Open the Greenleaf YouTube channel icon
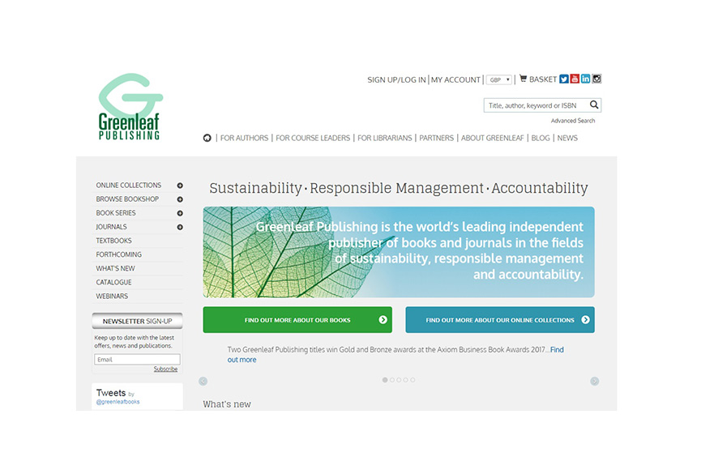The height and width of the screenshot is (474, 714). point(575,79)
